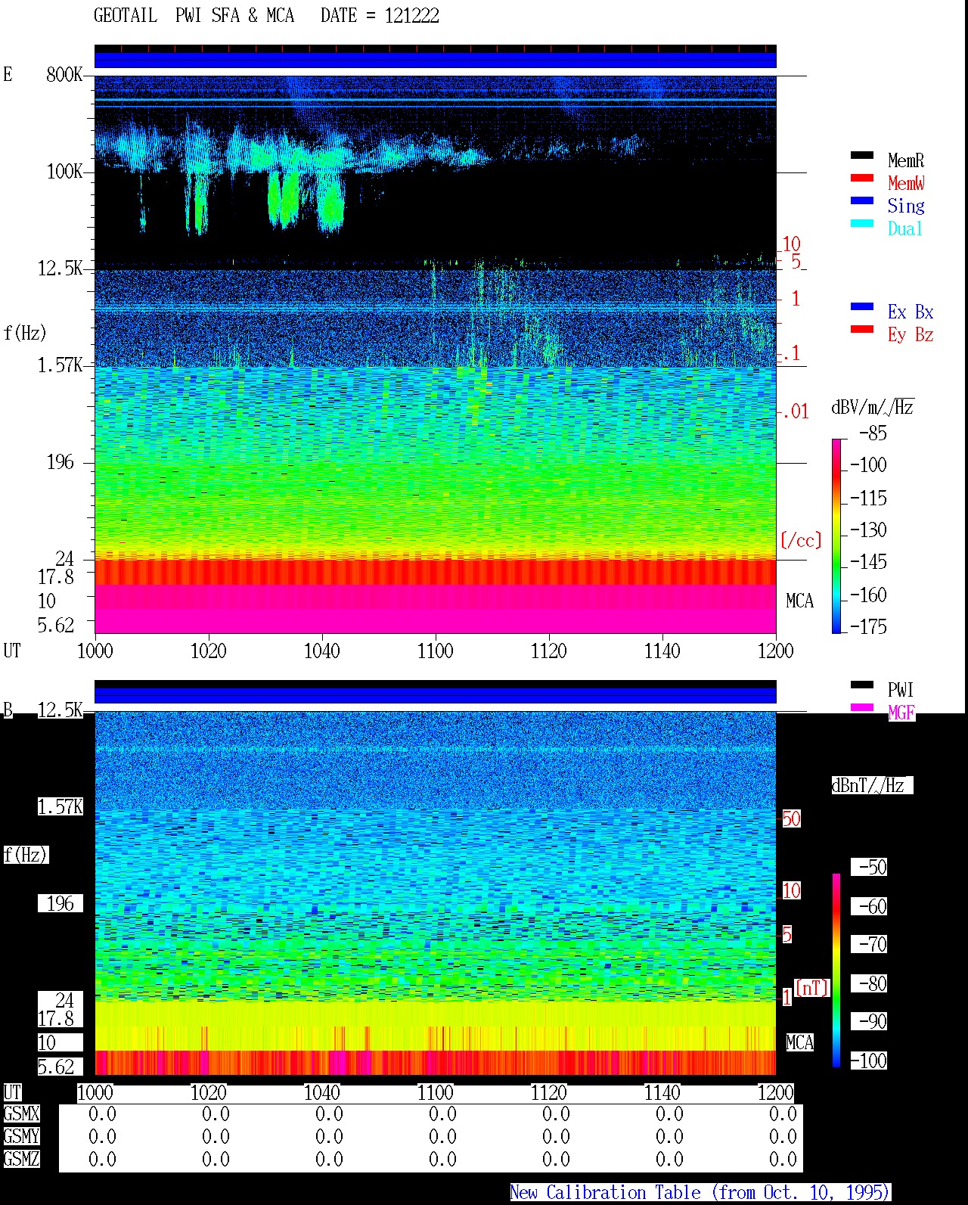Click the PWI legend label

click(x=901, y=690)
